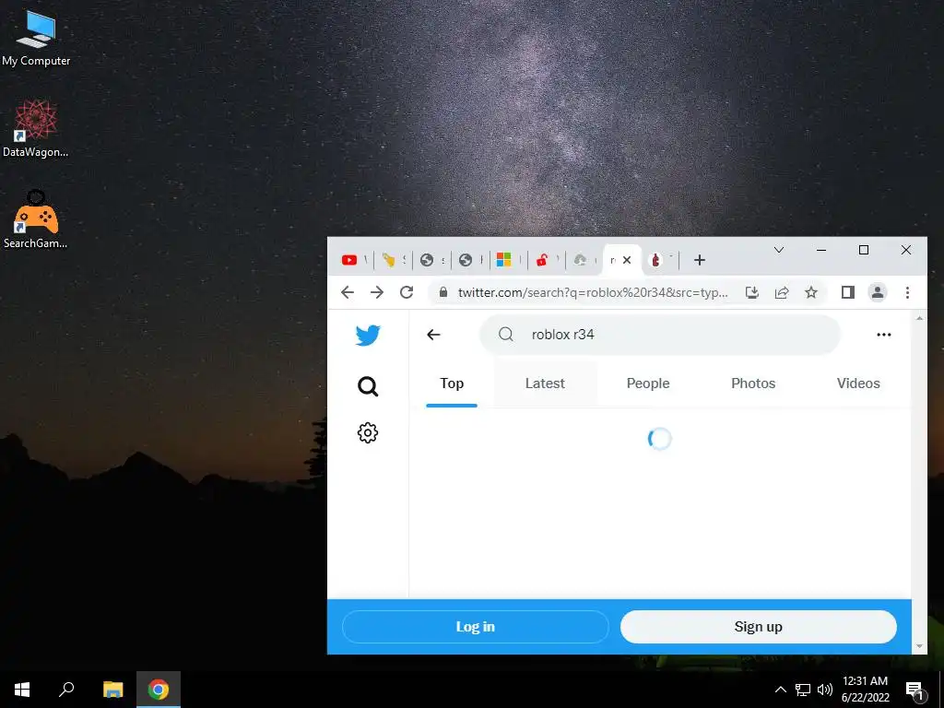Show hidden system tray icons
944x708 pixels.
coord(780,690)
